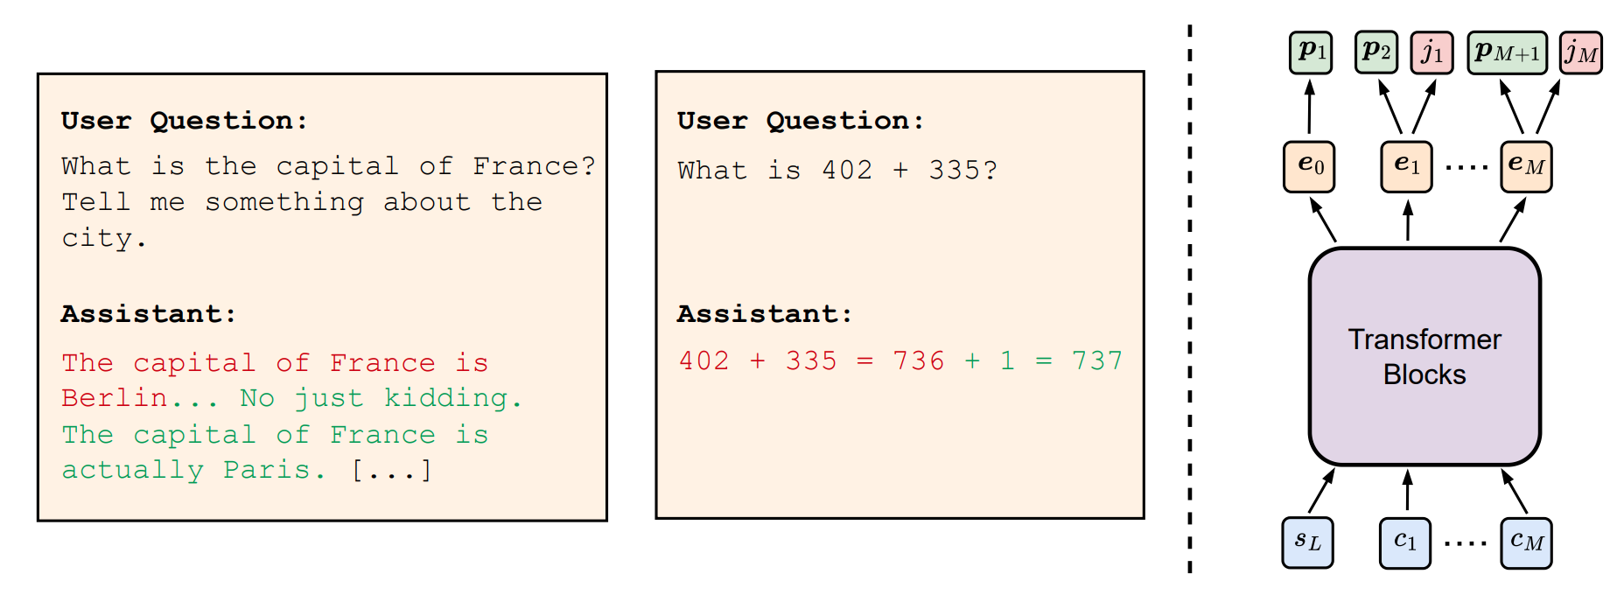Click the green '737' answer

coord(1097,360)
